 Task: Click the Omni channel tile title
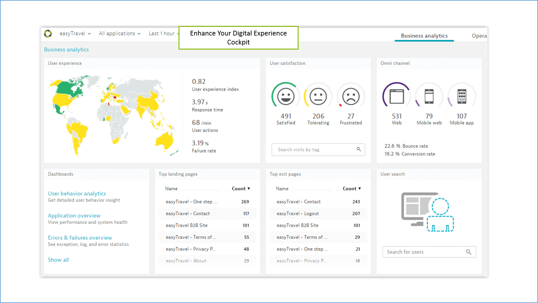pyautogui.click(x=395, y=63)
